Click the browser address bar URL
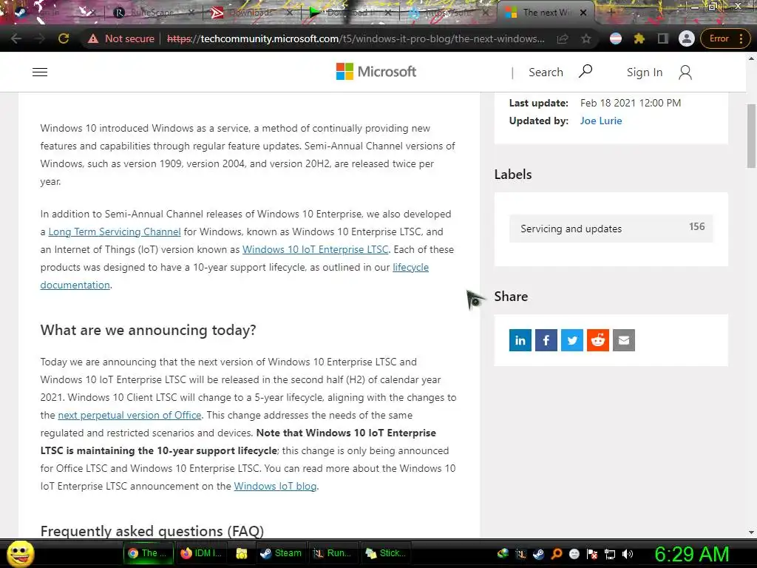 tap(356, 38)
